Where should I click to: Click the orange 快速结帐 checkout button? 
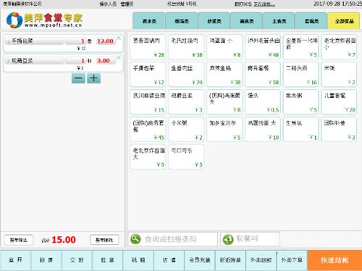(334, 260)
